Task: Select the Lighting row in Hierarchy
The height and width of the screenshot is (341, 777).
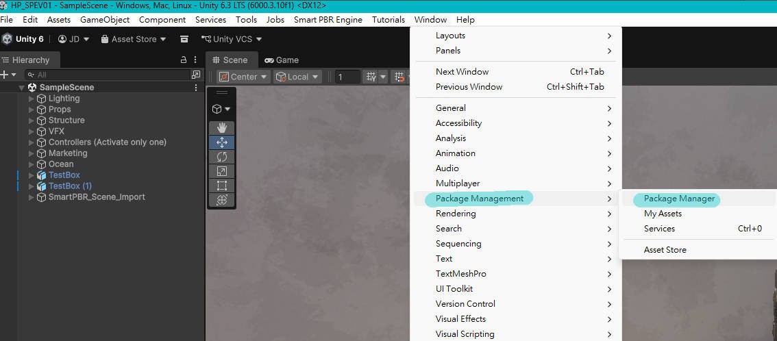Action: (102, 99)
